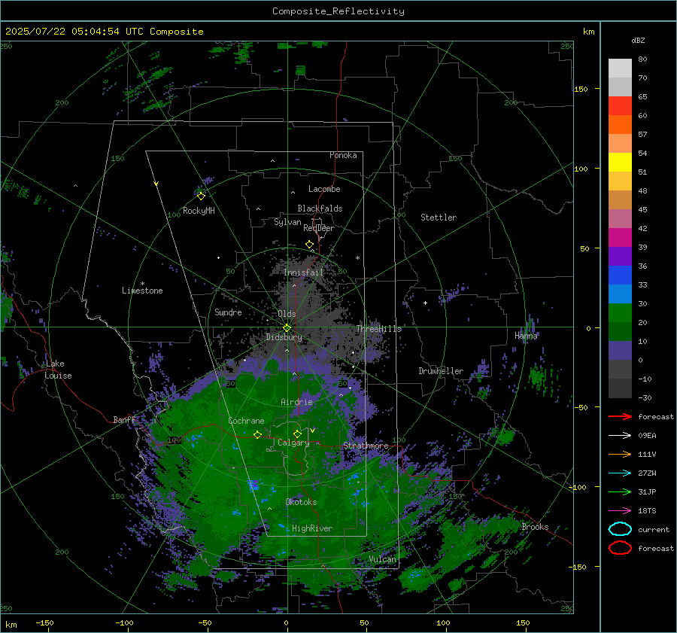This screenshot has height=633, width=677.
Task: Click the Lacombe city label
Action: (324, 189)
